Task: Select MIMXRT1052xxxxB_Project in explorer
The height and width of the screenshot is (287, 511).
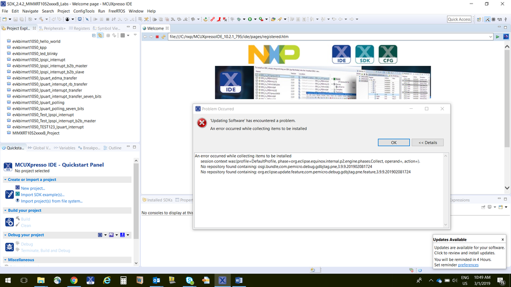Action: [36, 133]
